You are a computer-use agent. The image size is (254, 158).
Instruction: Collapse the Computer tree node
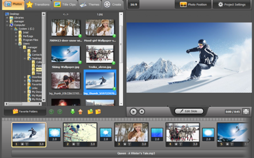7,25
